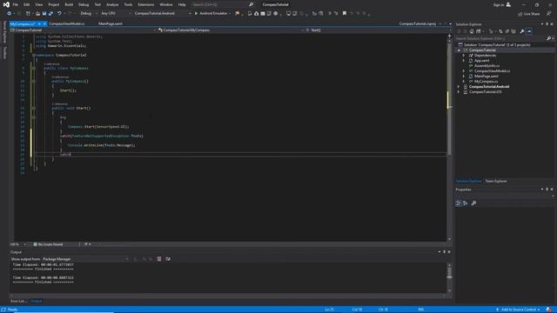The height and width of the screenshot is (313, 557).
Task: Open the CompassTutorial.MyCompass type dropdown
Action: coord(231,30)
